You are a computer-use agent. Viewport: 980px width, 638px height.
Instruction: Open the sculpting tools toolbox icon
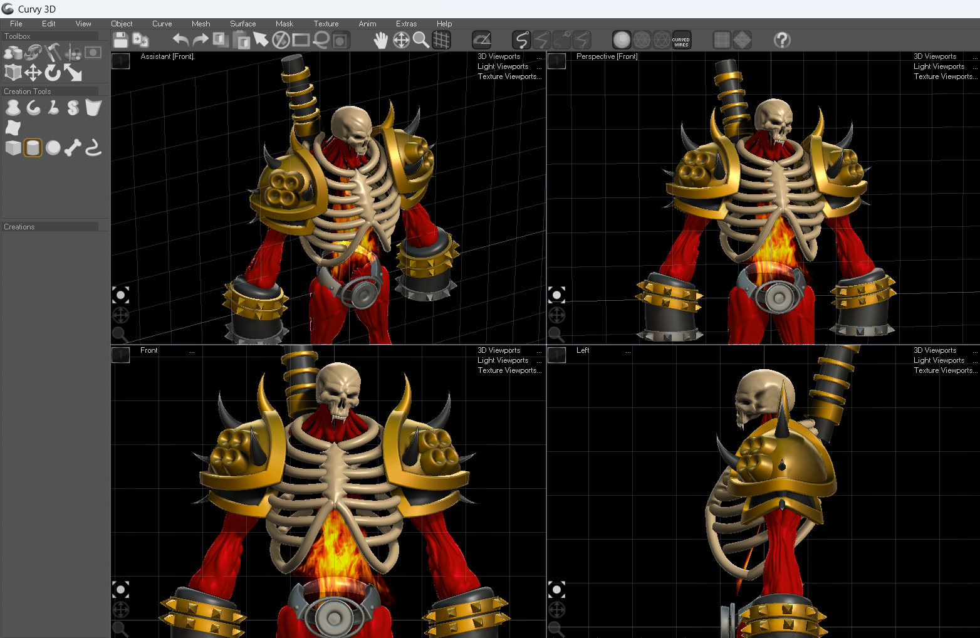click(x=33, y=53)
